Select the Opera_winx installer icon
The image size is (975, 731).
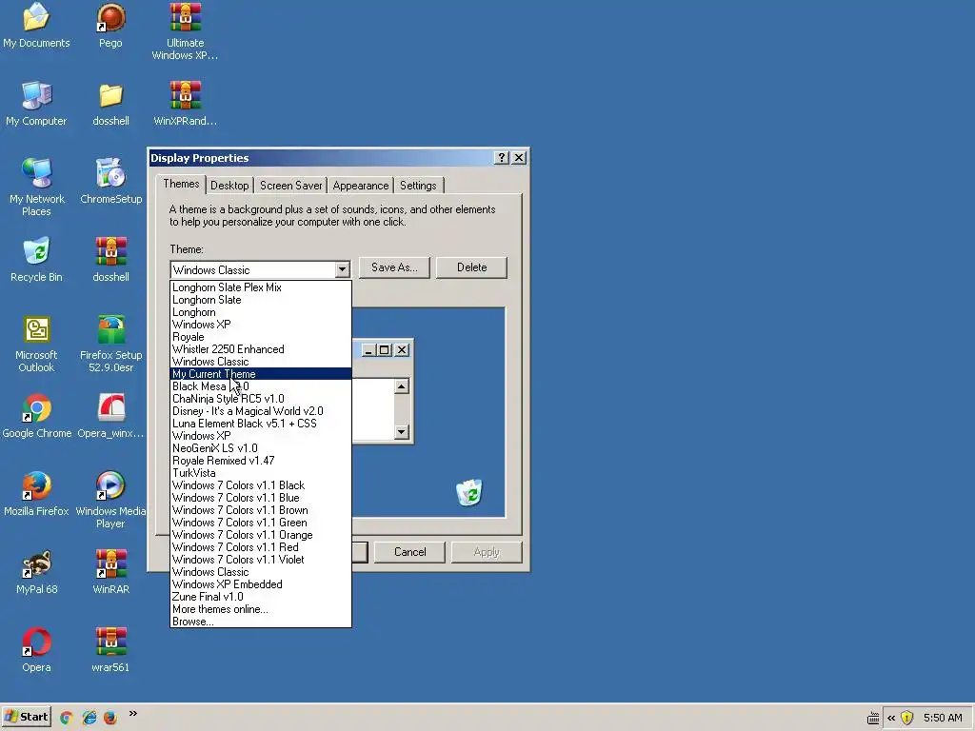pyautogui.click(x=110, y=416)
